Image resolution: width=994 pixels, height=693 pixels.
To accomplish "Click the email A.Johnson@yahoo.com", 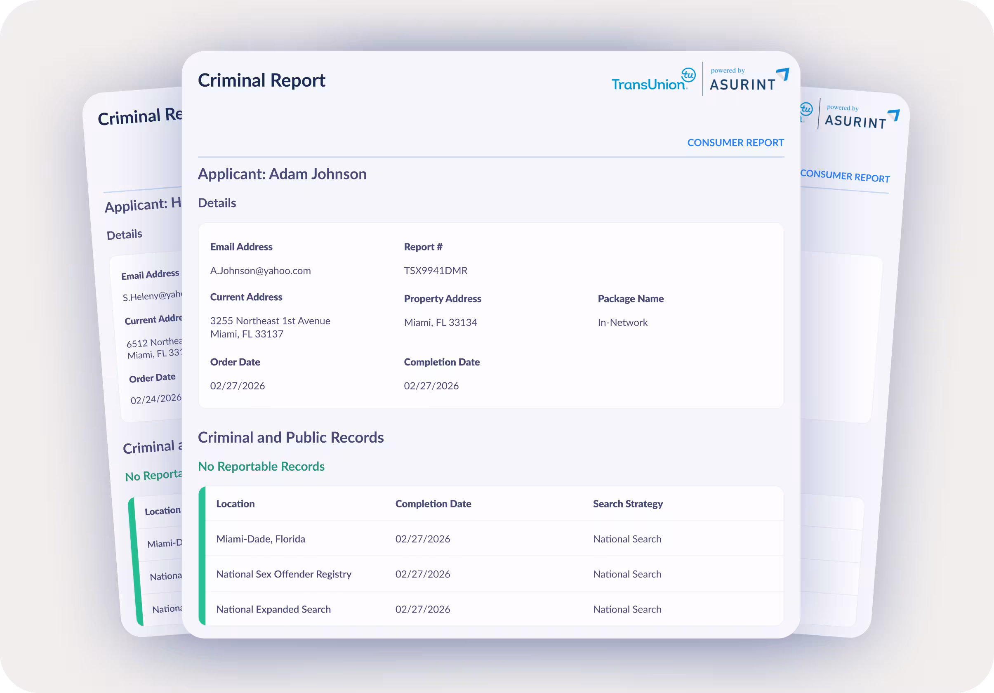I will coord(260,271).
